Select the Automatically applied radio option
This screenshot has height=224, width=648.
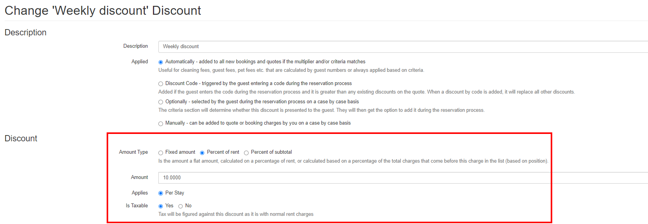(161, 62)
